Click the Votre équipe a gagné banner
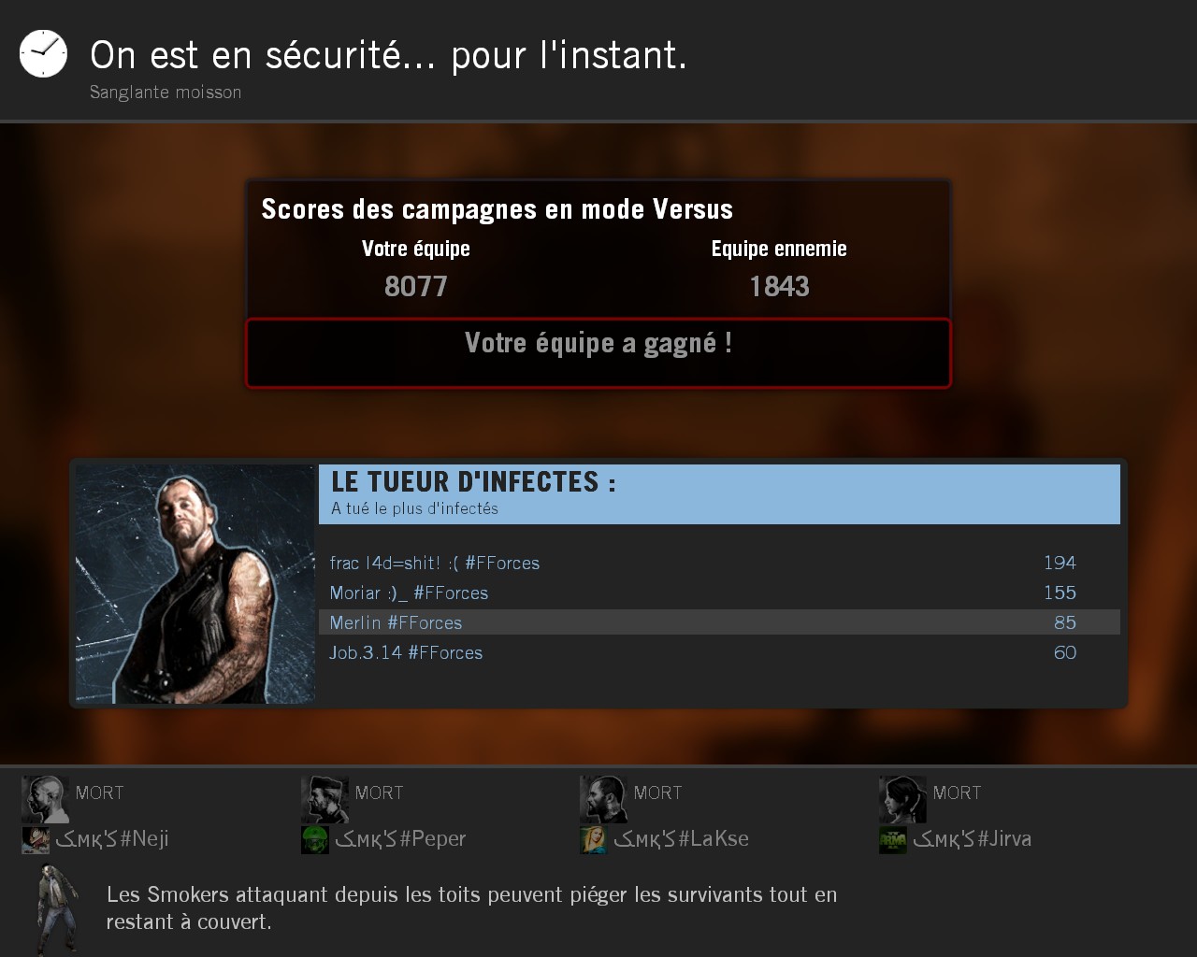1197x957 pixels. [598, 352]
